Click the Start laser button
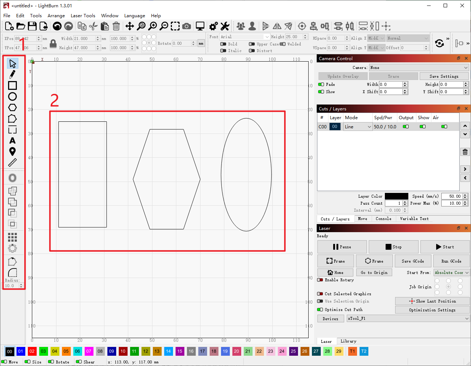Viewport: 471px width, 366px height. coord(445,247)
